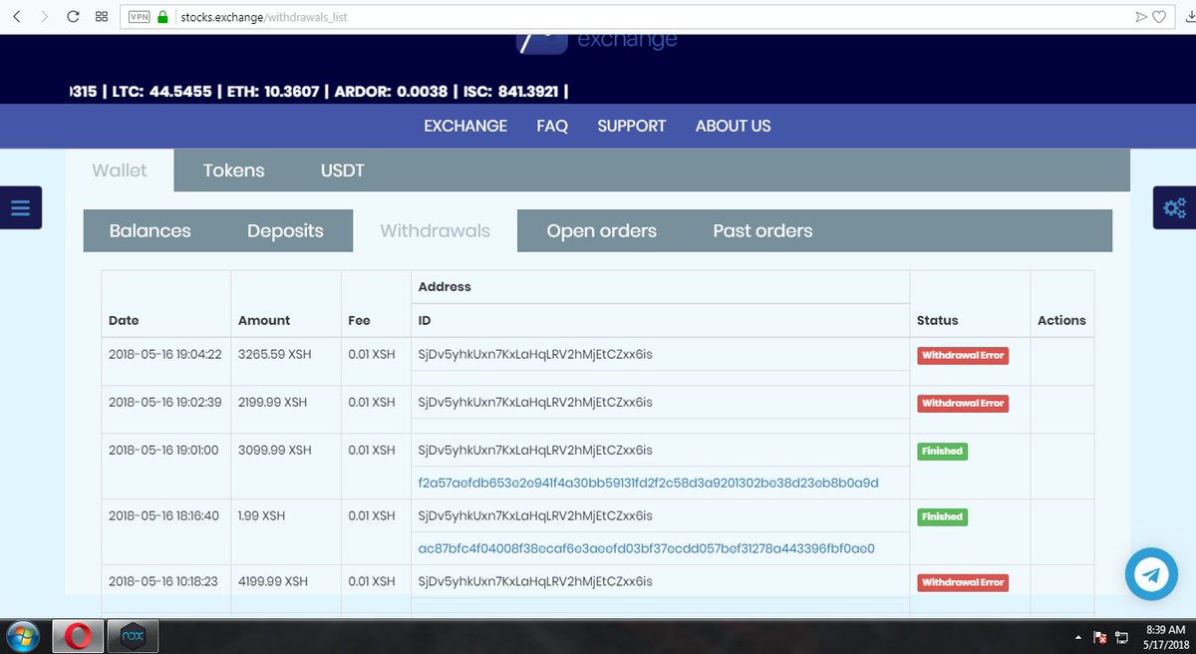Click the Action Center flag tray icon
The image size is (1196, 654).
(1101, 637)
